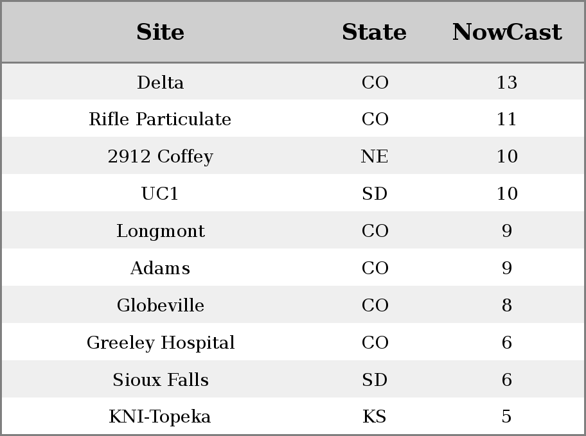This screenshot has height=436, width=586.
Task: Select the NowCast value 11
Action: (507, 119)
